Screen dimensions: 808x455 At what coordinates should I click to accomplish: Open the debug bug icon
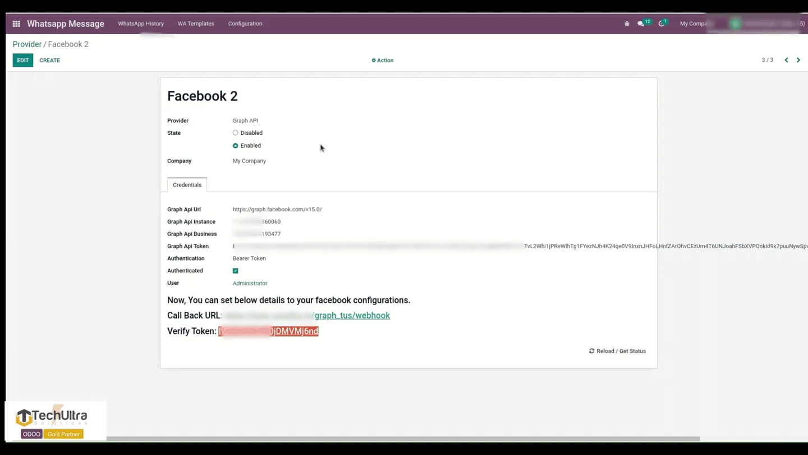(x=627, y=24)
